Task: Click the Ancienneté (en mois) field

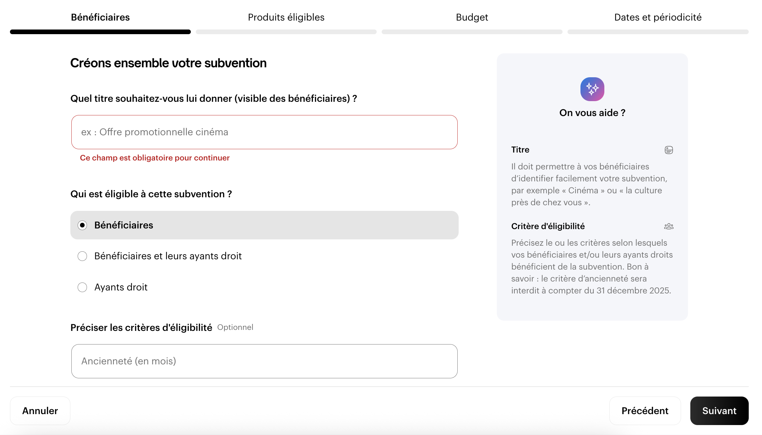Action: (x=265, y=361)
